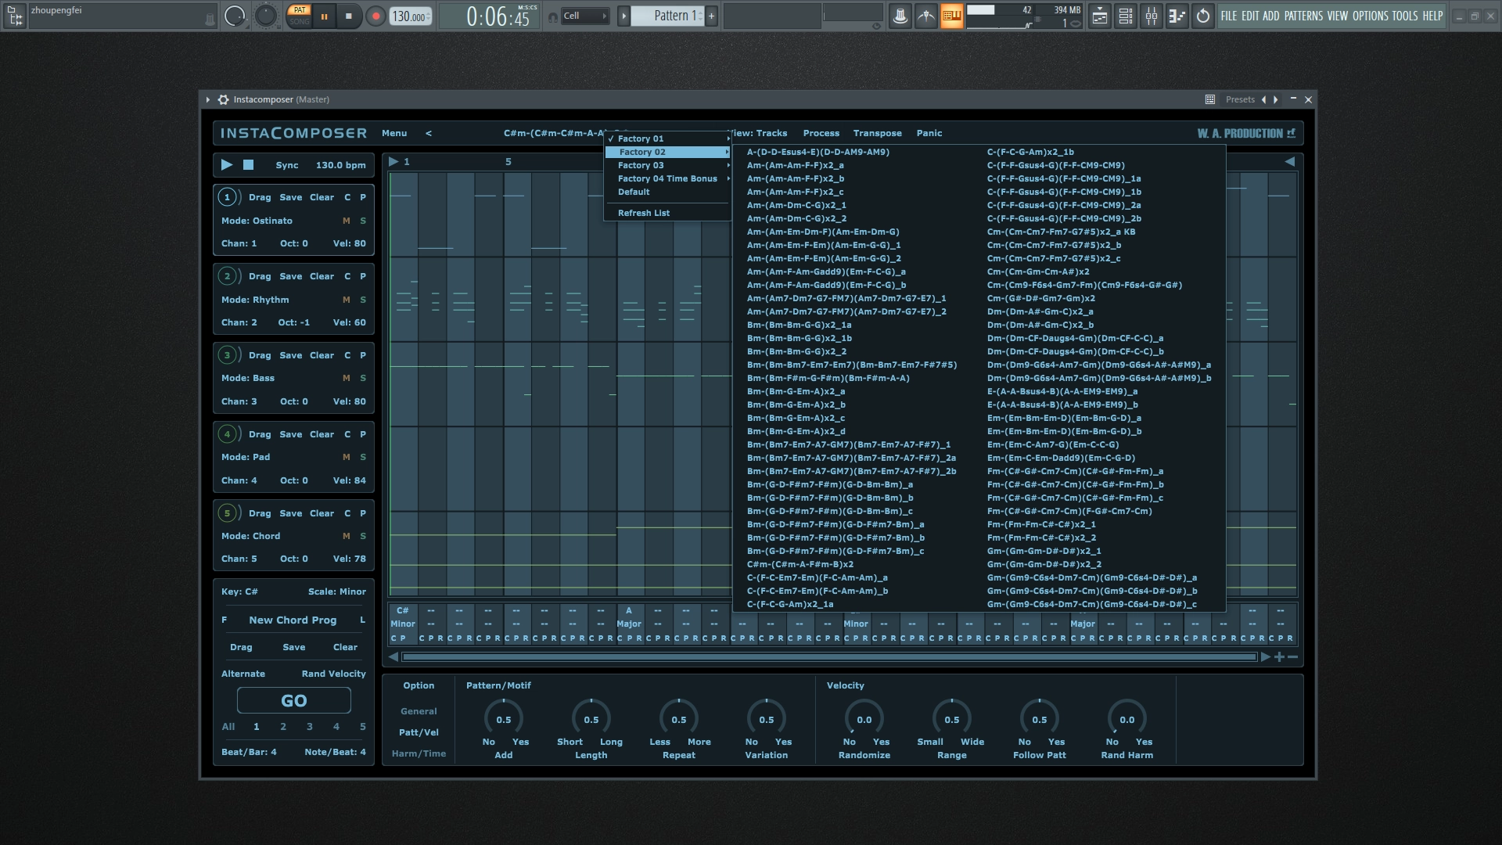Open the channel rack icon
The width and height of the screenshot is (1502, 845).
pos(1126,16)
